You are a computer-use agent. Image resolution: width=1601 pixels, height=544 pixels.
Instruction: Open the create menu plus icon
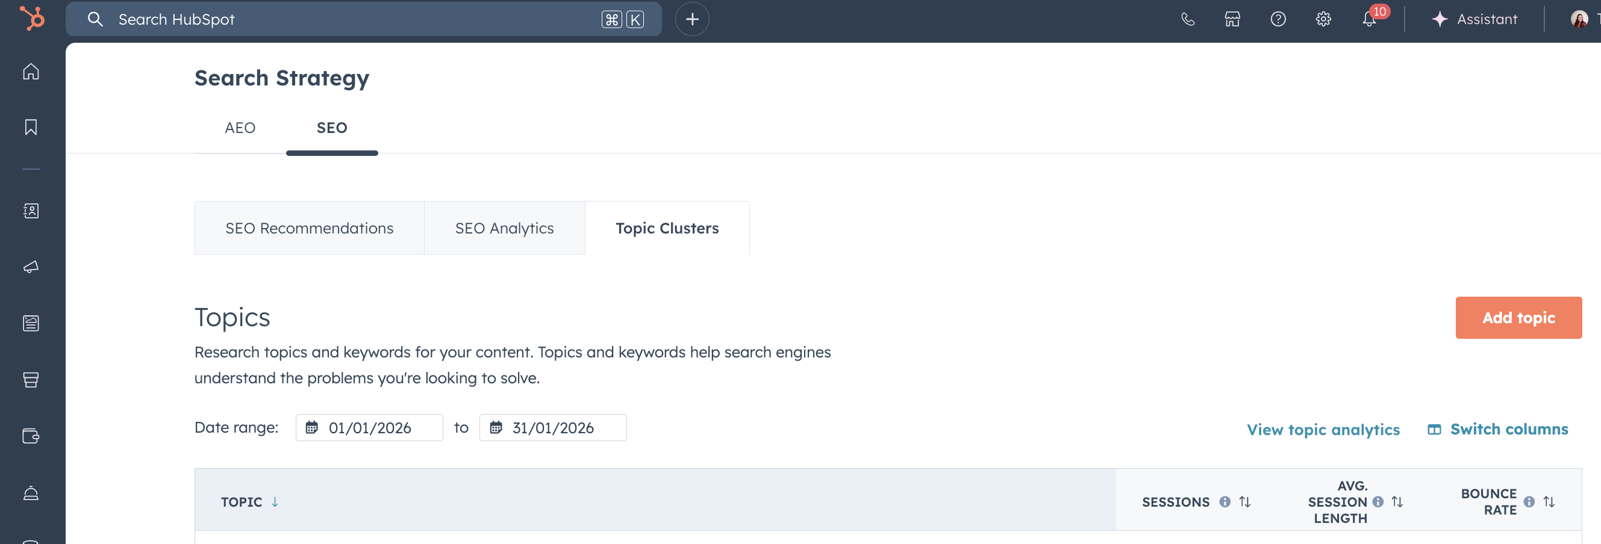pyautogui.click(x=691, y=19)
